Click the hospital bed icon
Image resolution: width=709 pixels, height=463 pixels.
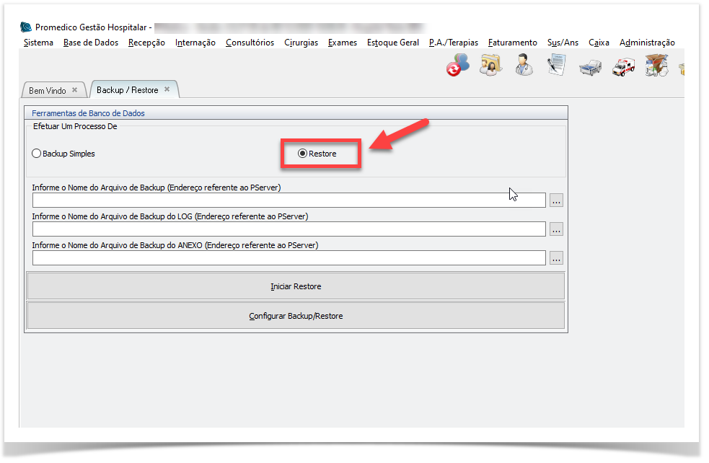tap(590, 67)
